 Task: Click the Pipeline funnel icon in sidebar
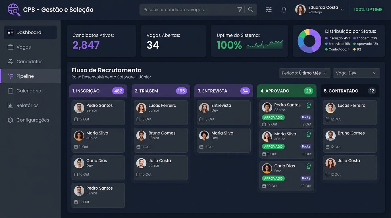[x=11, y=76]
